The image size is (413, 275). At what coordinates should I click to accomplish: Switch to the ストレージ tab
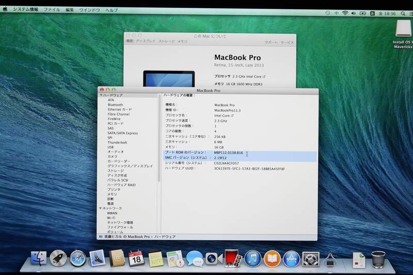coord(166,41)
